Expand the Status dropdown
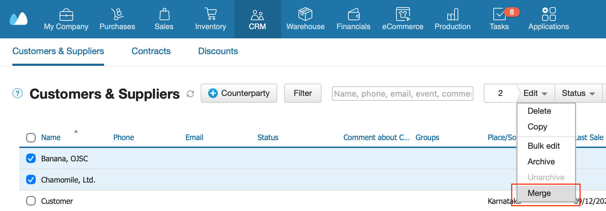 point(578,93)
